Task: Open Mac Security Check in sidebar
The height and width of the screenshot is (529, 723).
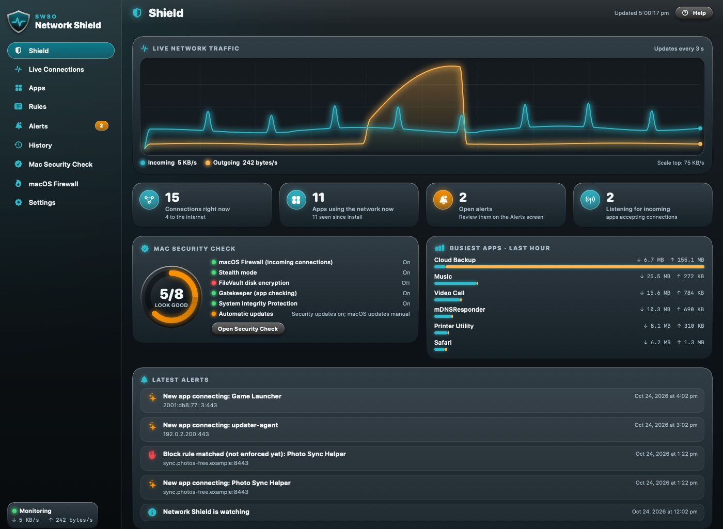Action: 61,164
